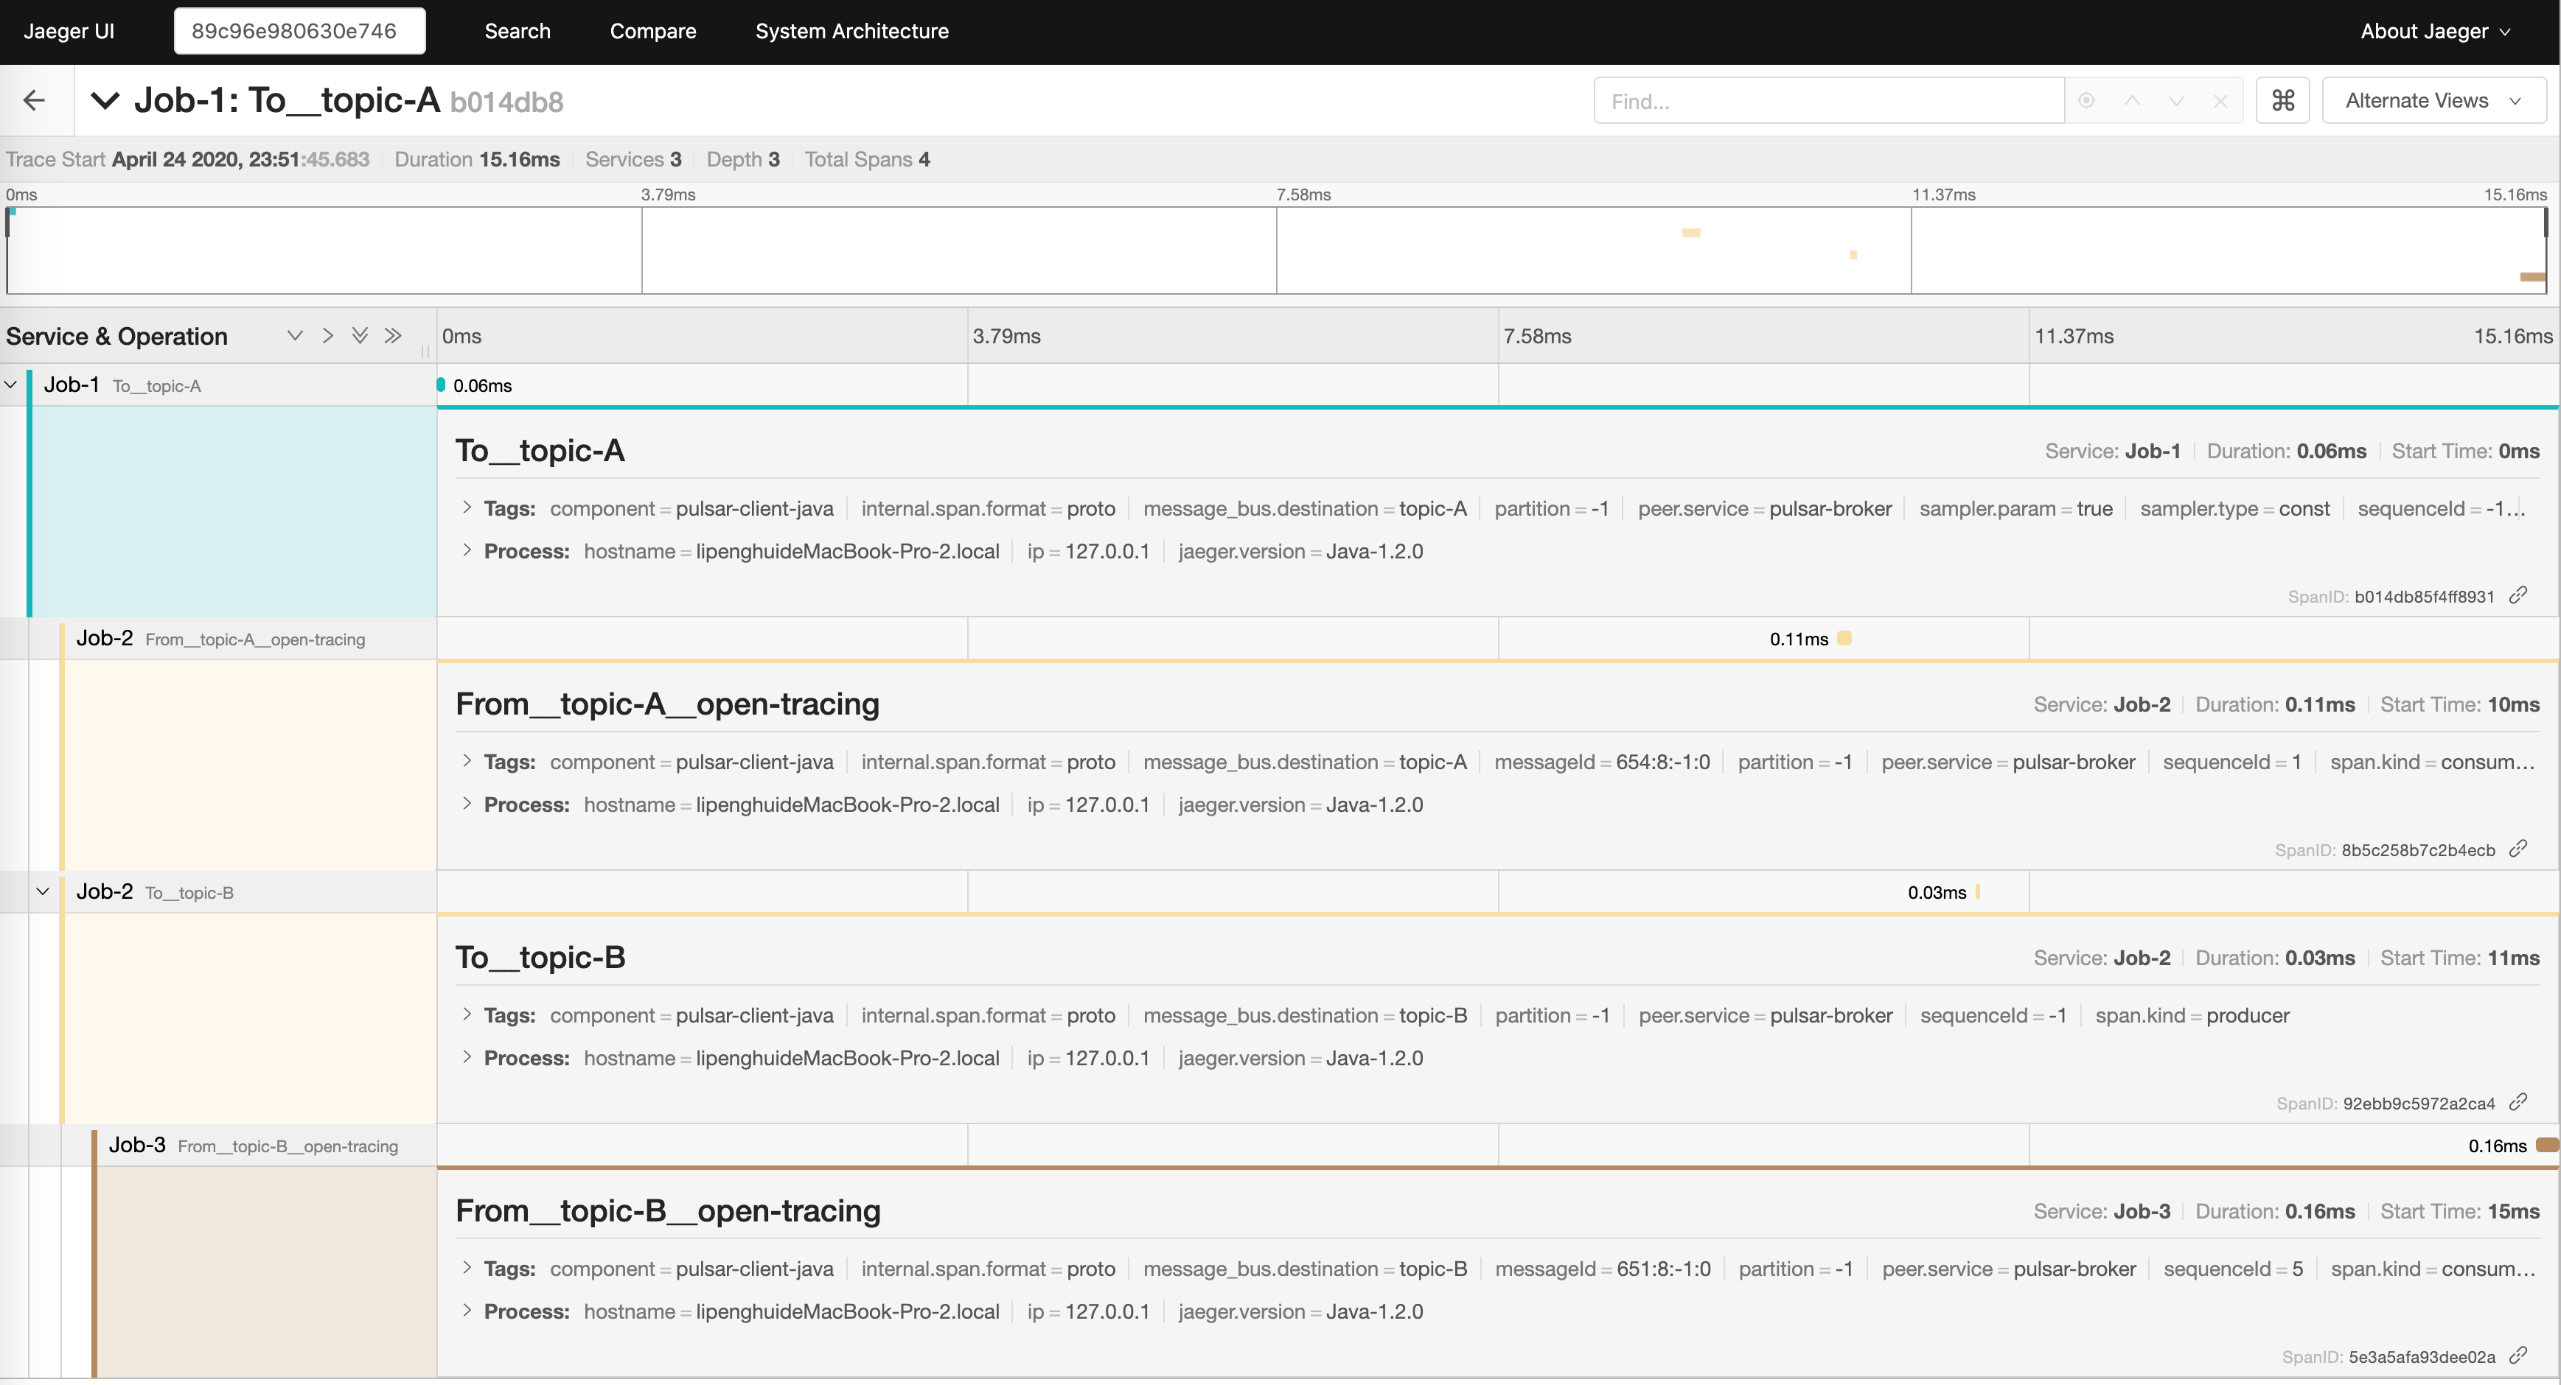Copy deep link for span 5e3a5afa93dee02a
The image size is (2561, 1385).
[2518, 1356]
